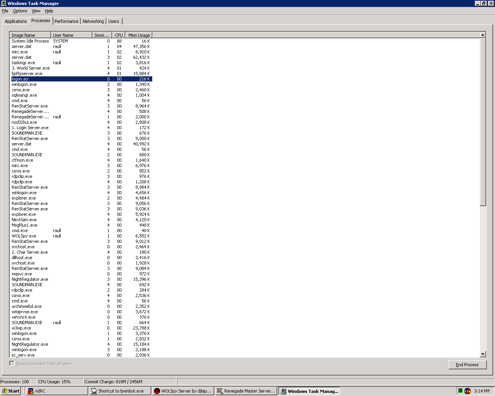
Task: Open the Windows Start menu
Action: click(x=10, y=391)
